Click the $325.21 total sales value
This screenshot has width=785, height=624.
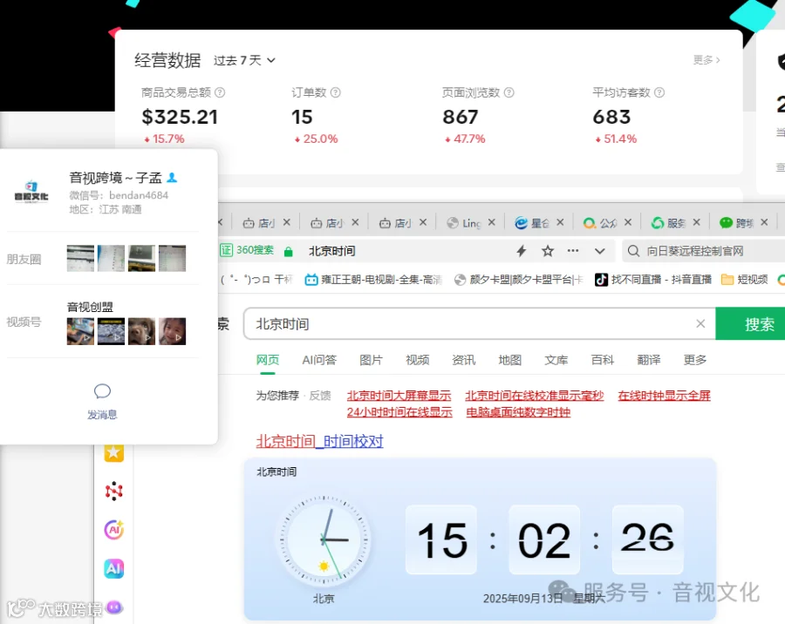coord(180,117)
